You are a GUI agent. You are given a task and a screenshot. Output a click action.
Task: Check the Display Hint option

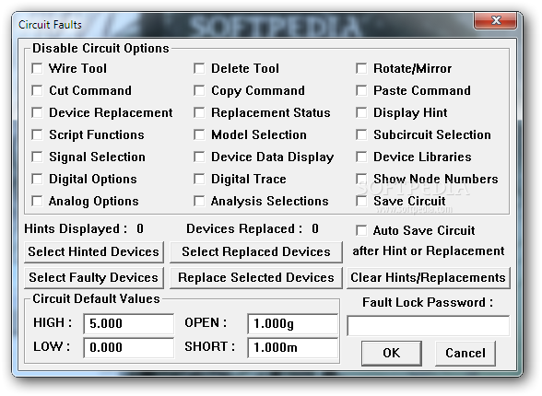(x=361, y=112)
